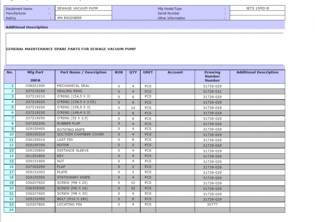Click the empty Manufacturer input field

coord(83,13)
